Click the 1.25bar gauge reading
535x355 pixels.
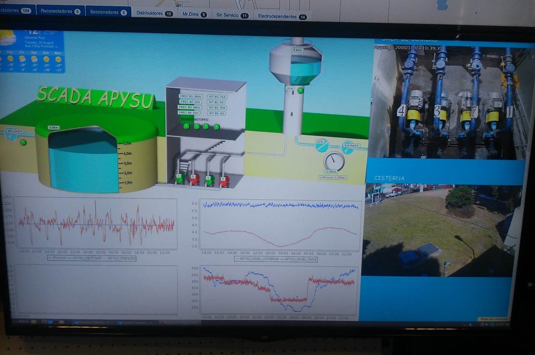coord(331,172)
